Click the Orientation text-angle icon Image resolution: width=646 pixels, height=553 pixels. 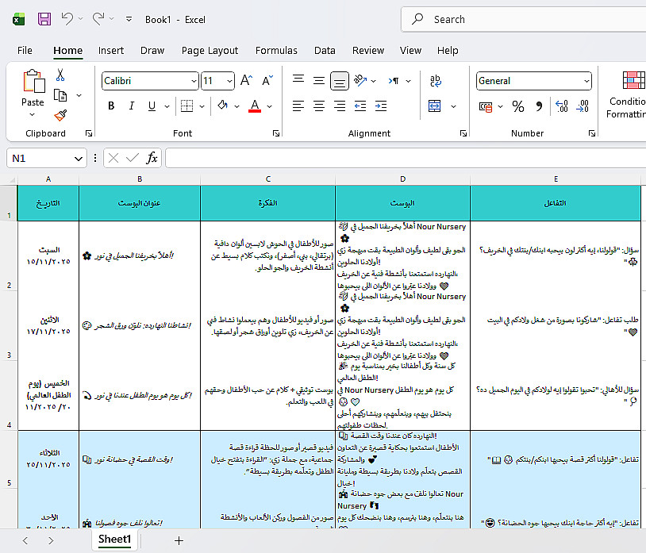360,80
